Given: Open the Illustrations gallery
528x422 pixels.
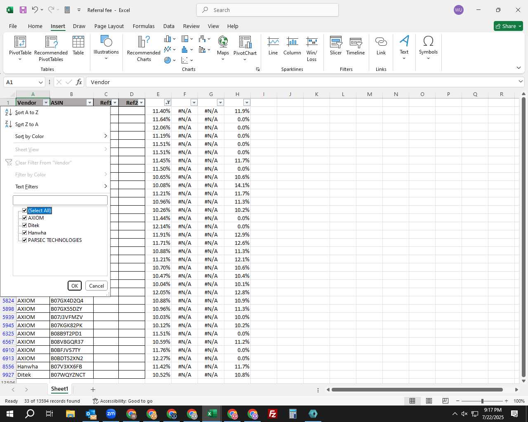Looking at the screenshot, I should 106,47.
